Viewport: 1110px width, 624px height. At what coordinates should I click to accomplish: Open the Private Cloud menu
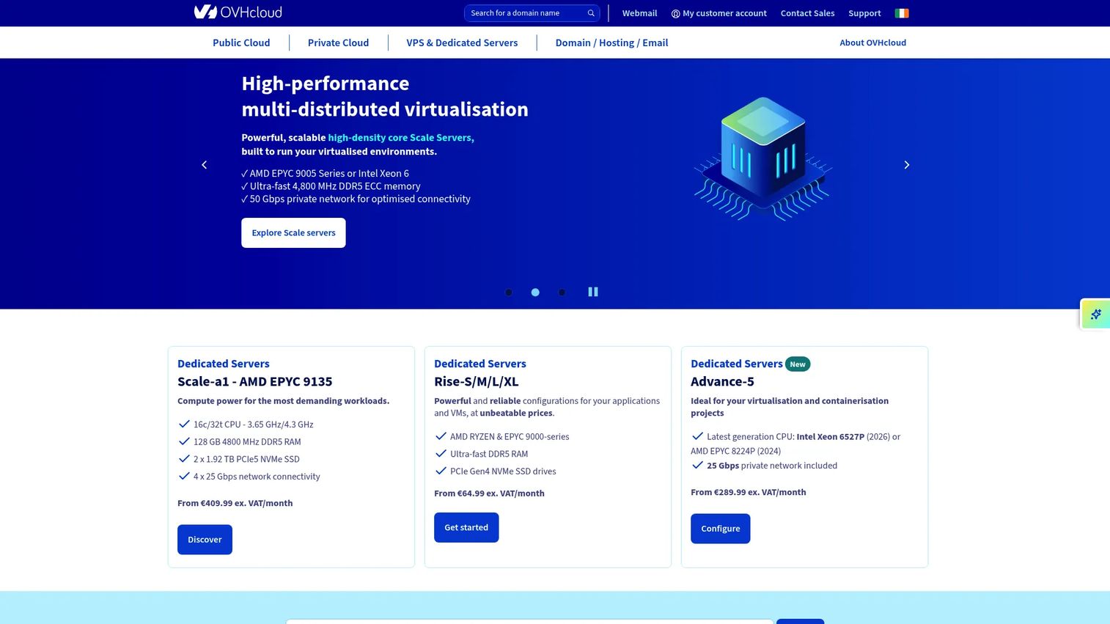pyautogui.click(x=338, y=43)
